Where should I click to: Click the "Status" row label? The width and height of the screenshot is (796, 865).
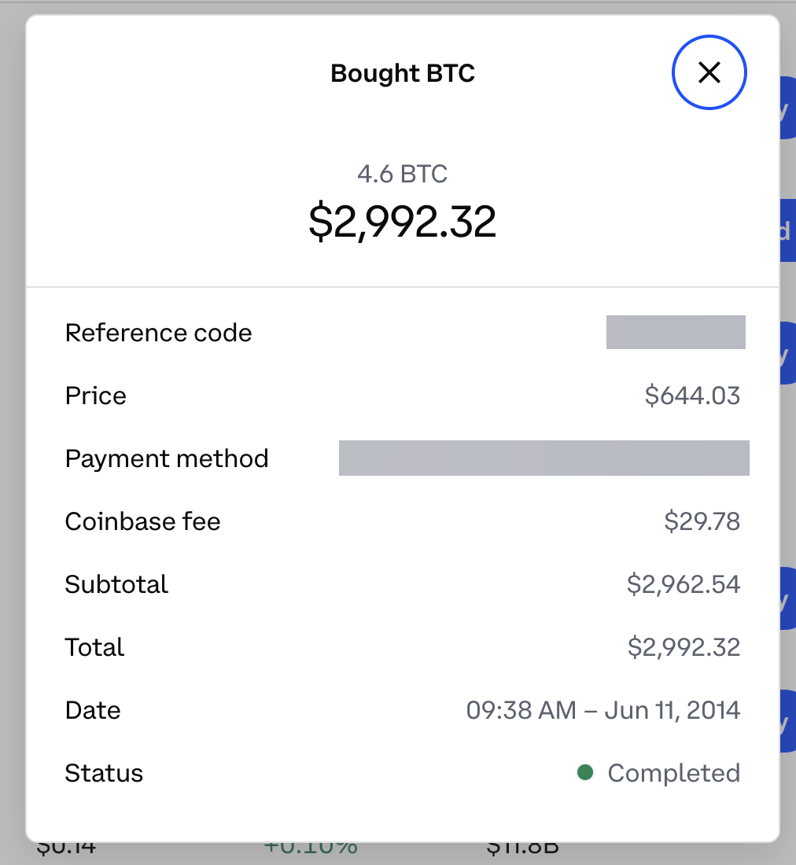[104, 773]
